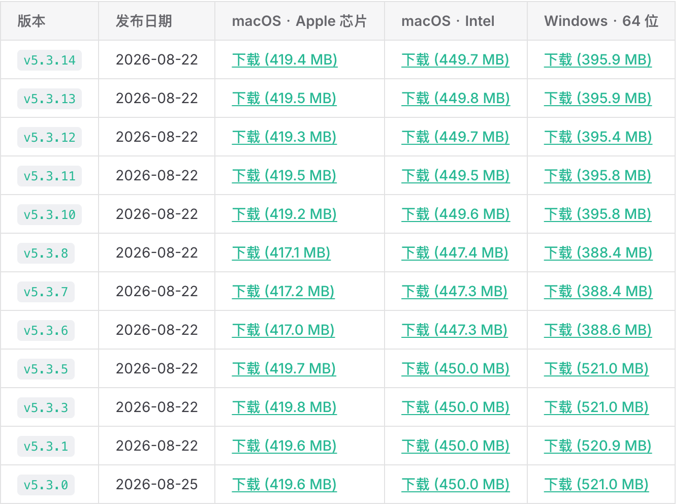Download v5.3.6 Apple chip build (417.0 MB)
699x504 pixels.
coord(283,330)
